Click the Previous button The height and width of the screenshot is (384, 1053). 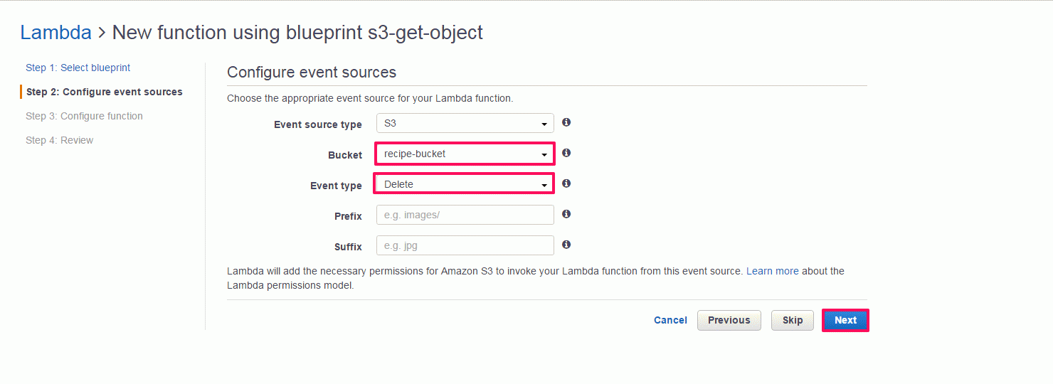point(729,320)
